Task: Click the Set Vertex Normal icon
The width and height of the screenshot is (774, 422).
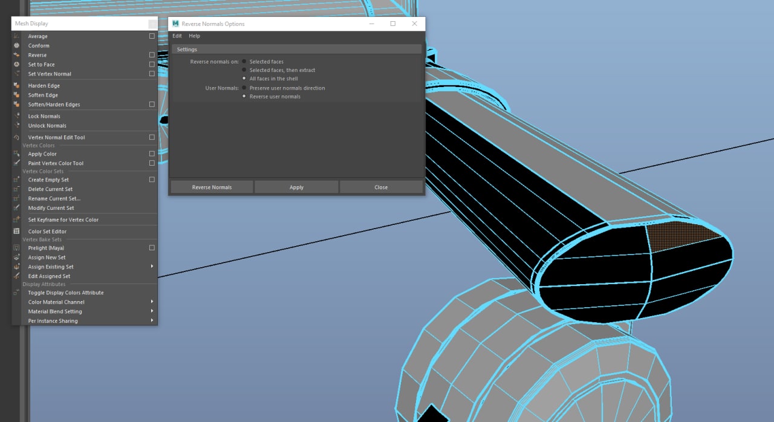Action: [x=16, y=74]
